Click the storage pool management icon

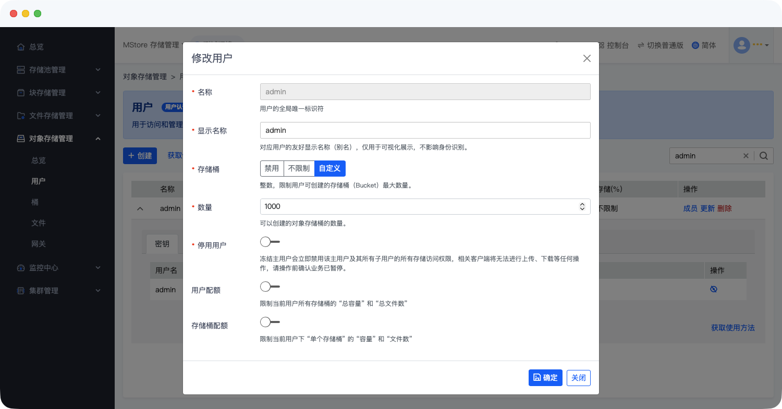coord(21,70)
